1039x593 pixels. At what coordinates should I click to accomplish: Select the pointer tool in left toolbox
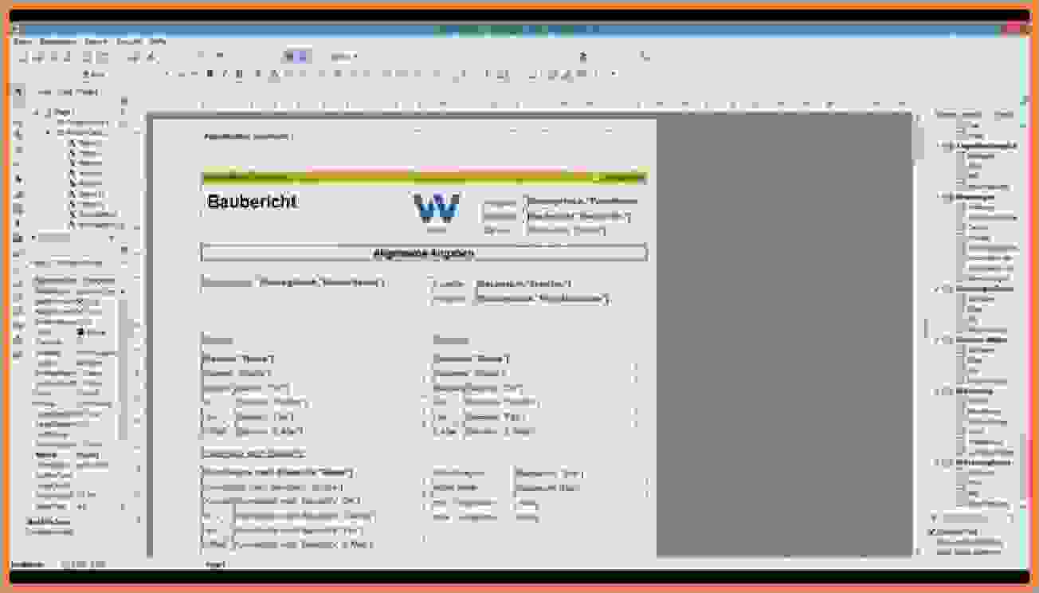[18, 92]
